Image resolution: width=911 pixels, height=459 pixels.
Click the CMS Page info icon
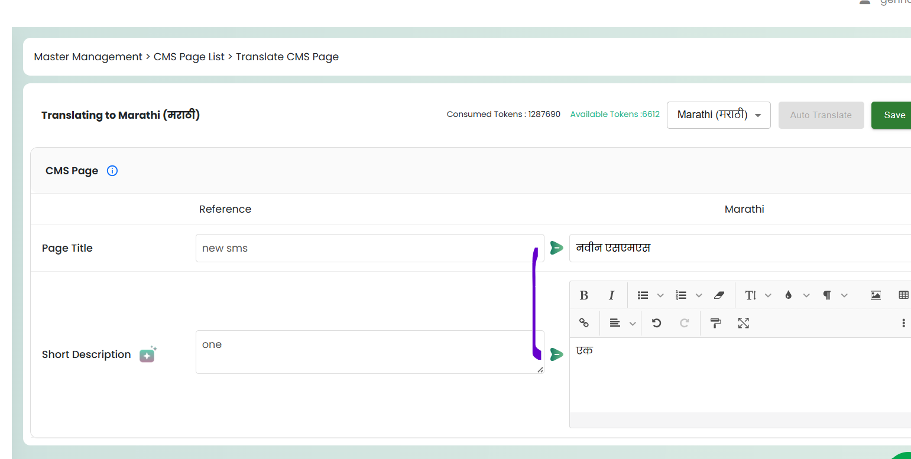[112, 171]
